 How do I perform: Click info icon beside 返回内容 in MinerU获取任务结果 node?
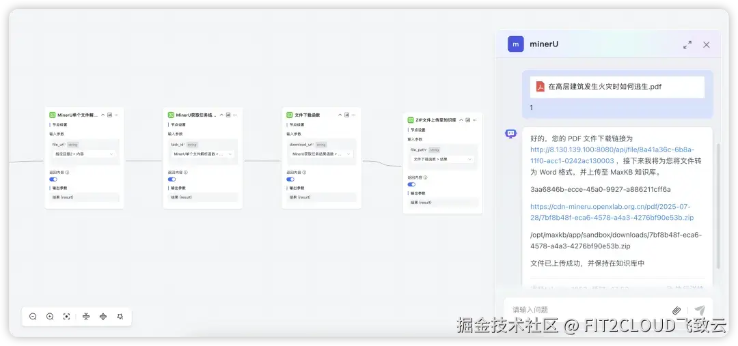[186, 172]
